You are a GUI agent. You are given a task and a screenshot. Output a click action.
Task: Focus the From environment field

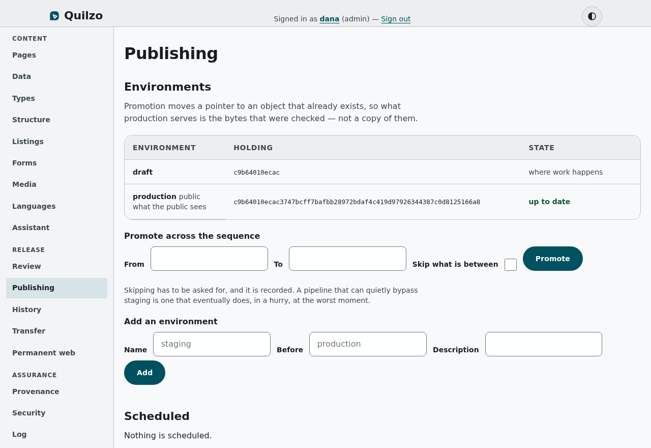[209, 259]
